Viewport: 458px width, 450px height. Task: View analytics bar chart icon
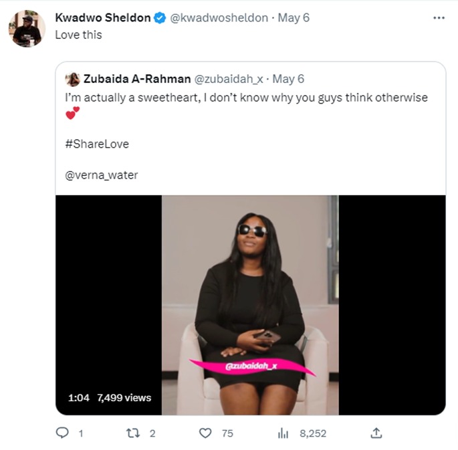coord(283,433)
